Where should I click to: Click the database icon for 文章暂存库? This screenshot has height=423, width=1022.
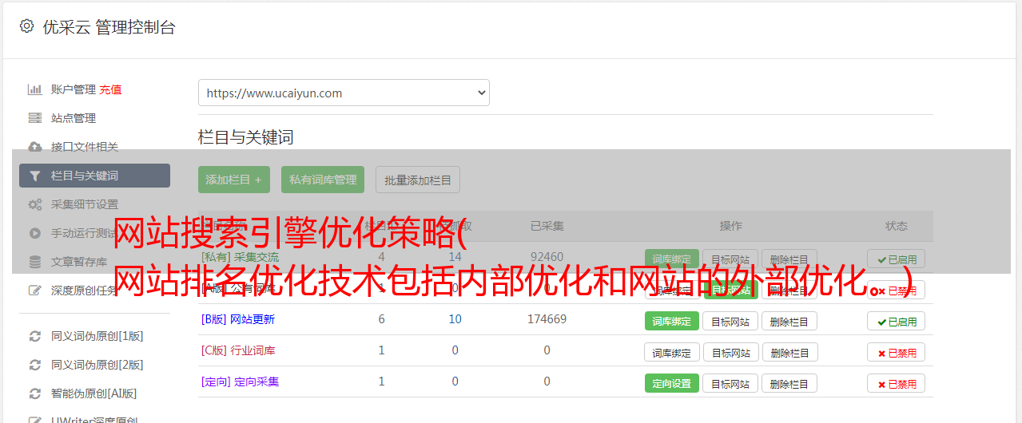coord(35,262)
